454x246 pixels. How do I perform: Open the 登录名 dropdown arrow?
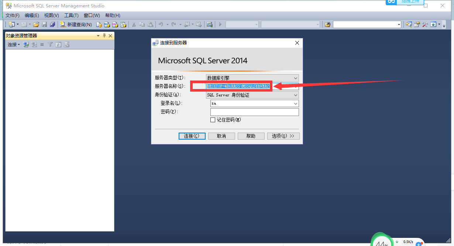tap(295, 103)
